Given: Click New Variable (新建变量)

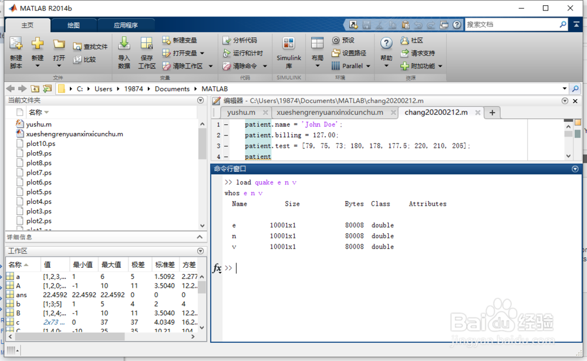Looking at the screenshot, I should (x=180, y=40).
